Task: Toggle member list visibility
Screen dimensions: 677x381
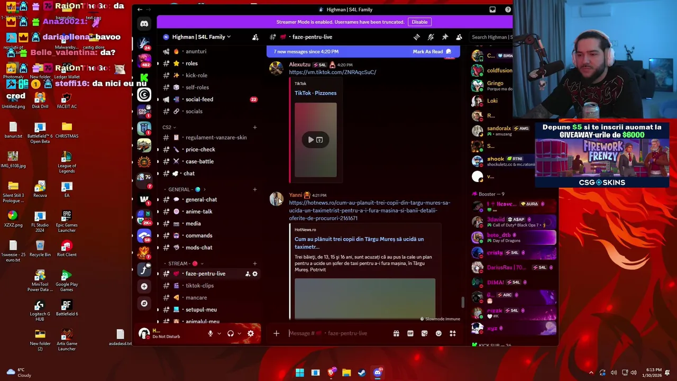Action: (459, 37)
